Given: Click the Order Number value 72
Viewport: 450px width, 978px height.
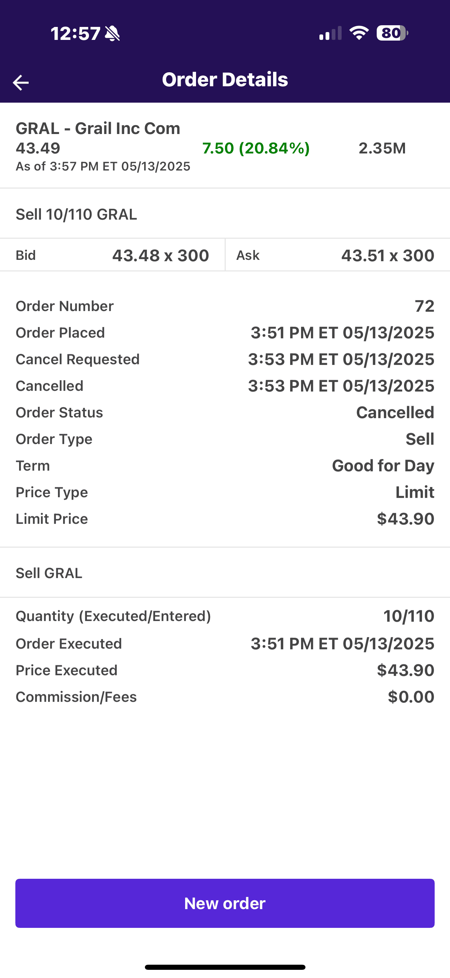Looking at the screenshot, I should (x=424, y=306).
